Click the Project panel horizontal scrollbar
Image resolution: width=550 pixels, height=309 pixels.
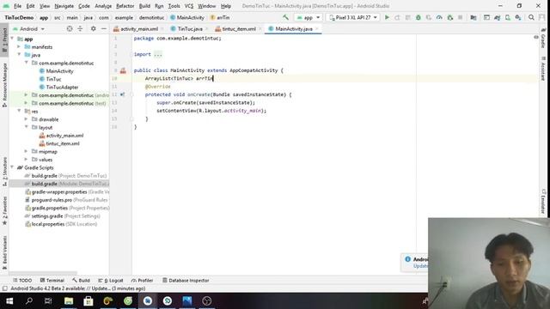pyautogui.click(x=43, y=273)
